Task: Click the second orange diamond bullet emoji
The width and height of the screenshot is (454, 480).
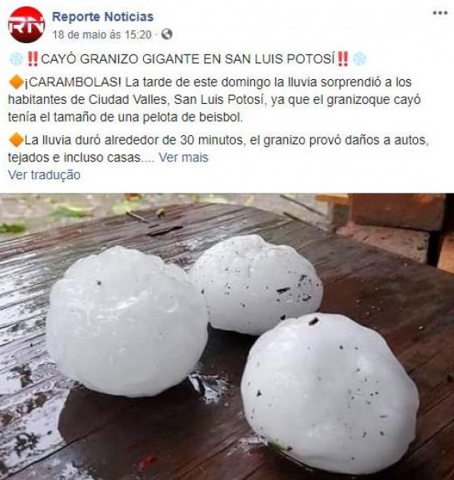Action: [x=16, y=140]
